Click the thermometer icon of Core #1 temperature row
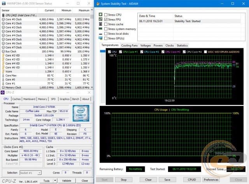This screenshot has width=249, height=184. (x=3, y=83)
